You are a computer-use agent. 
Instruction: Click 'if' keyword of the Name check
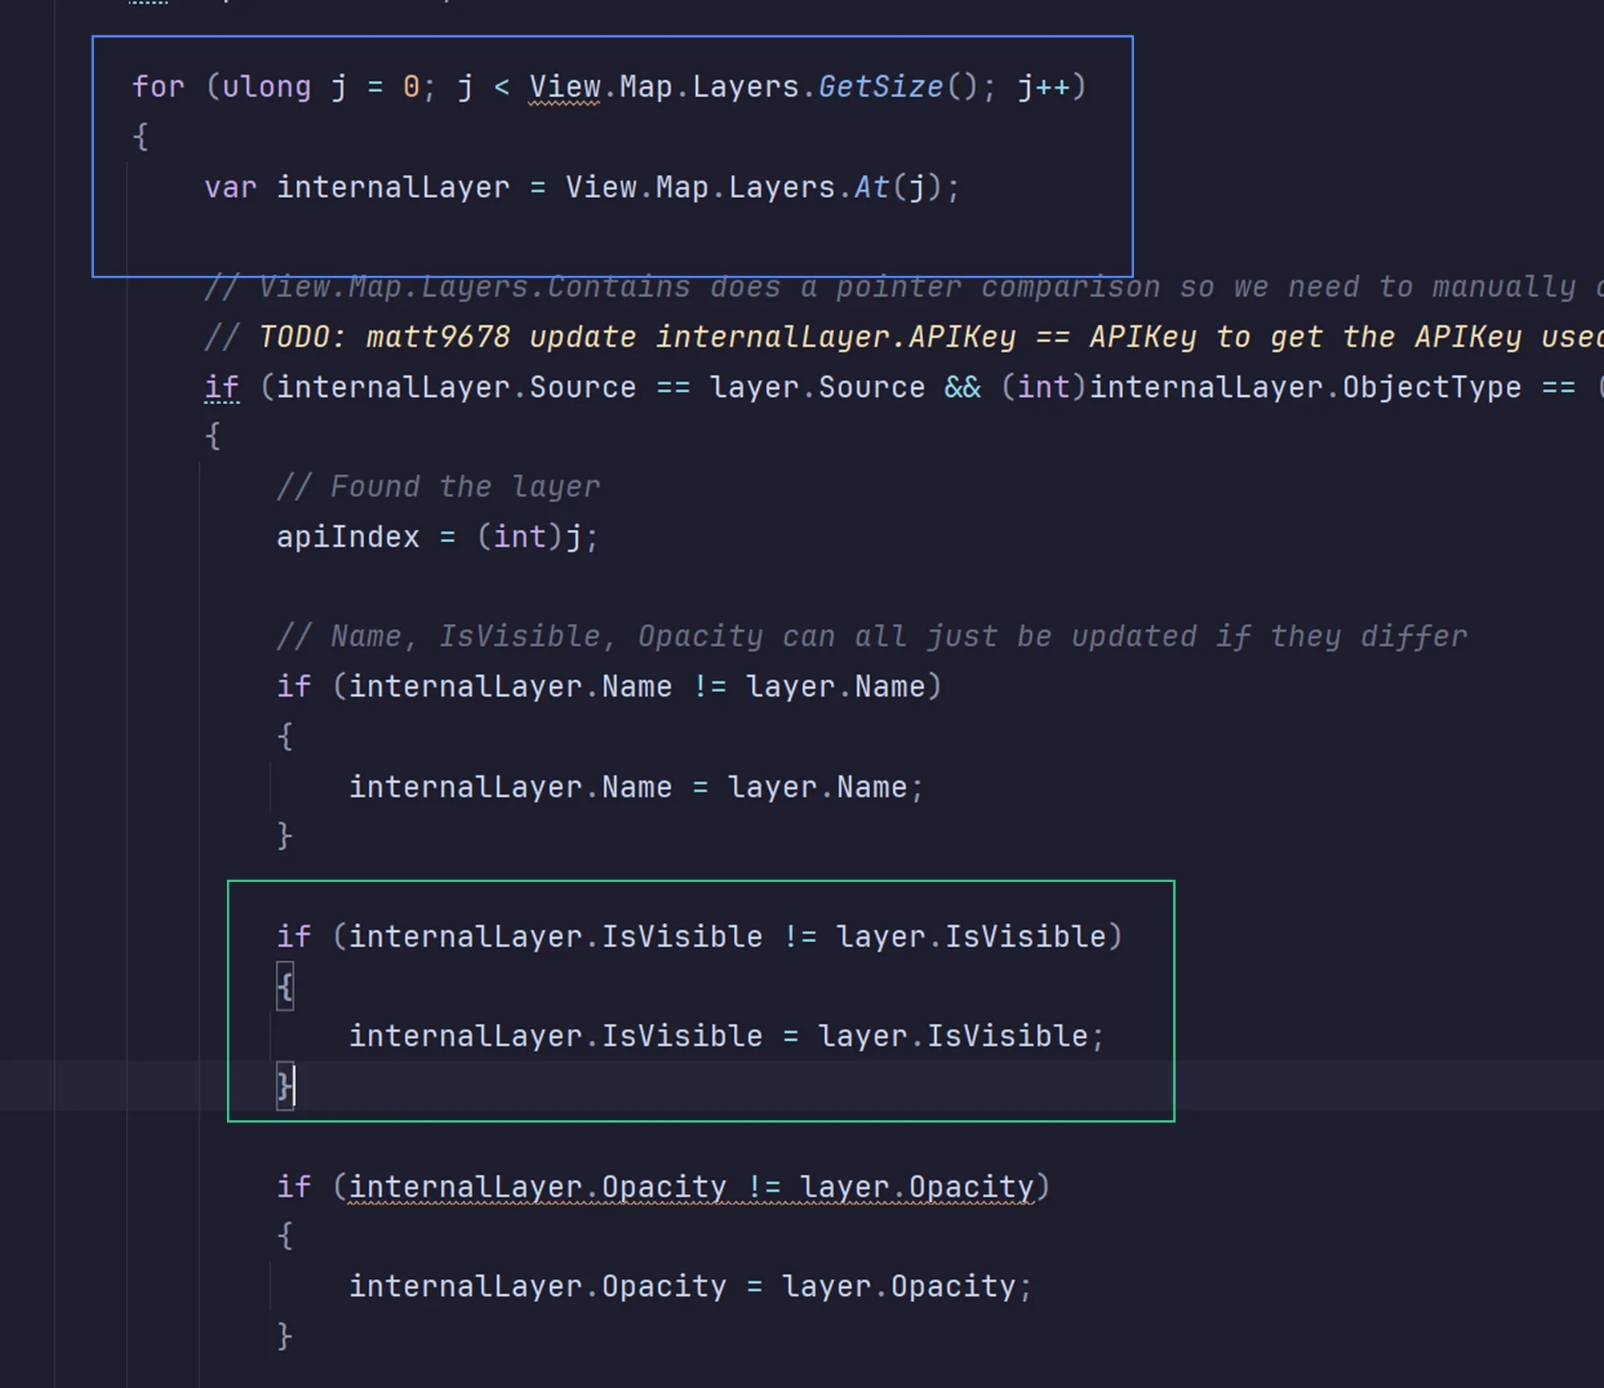coord(294,686)
